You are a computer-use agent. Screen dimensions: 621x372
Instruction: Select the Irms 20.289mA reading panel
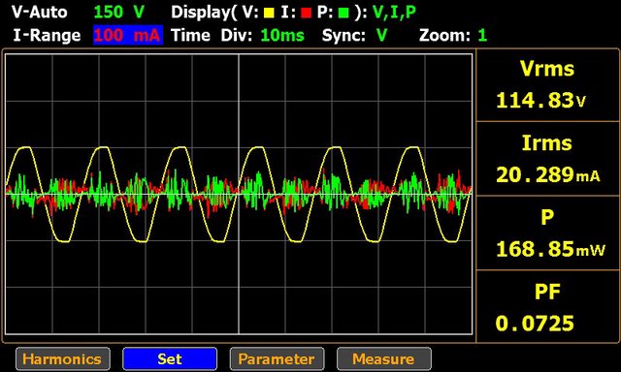[547, 159]
